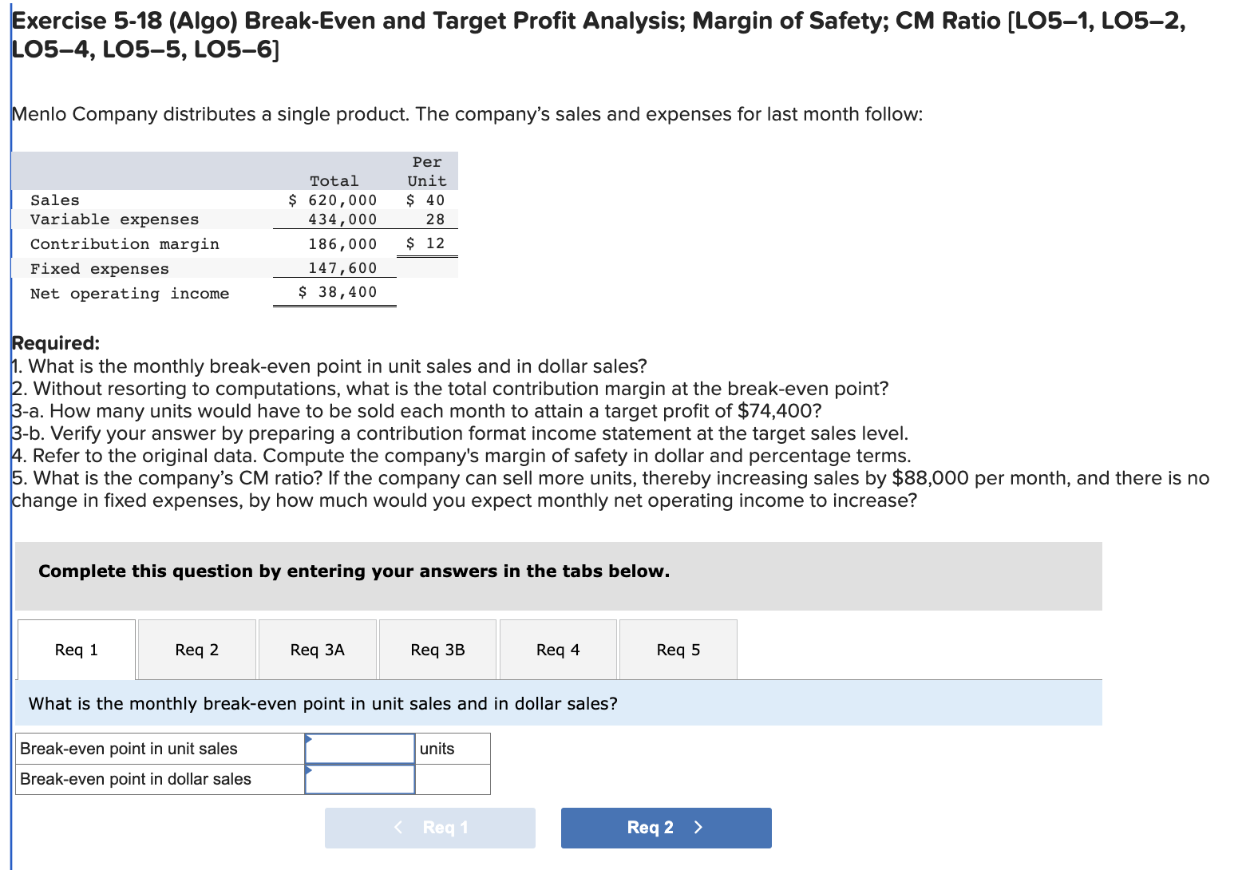Click the blue hint marker in unit sales field

tap(309, 741)
